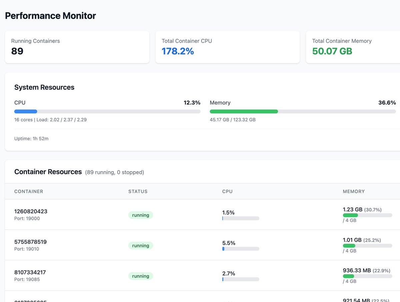Viewport: 400px width, 302px height.
Task: Click Port: 19000 text
Action: click(x=27, y=219)
